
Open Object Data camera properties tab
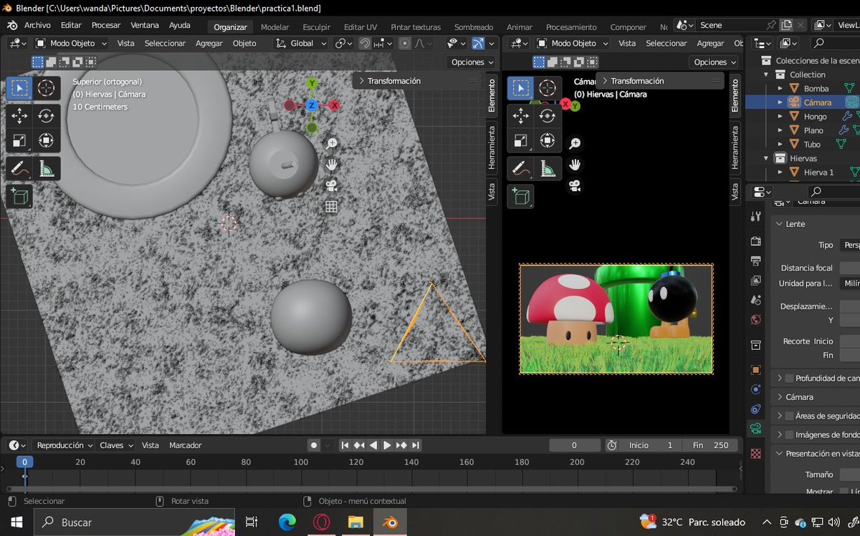[755, 429]
